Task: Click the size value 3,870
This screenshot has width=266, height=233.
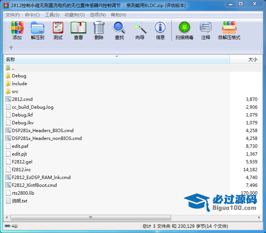Action: coord(251,99)
